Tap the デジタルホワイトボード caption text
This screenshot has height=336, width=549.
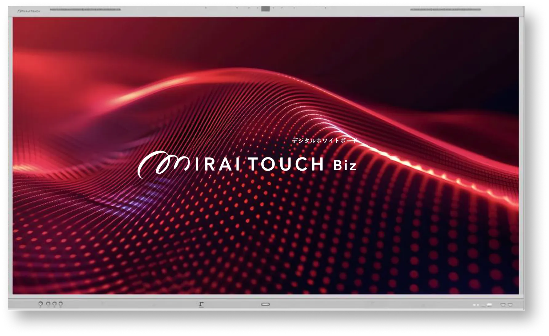pos(325,141)
